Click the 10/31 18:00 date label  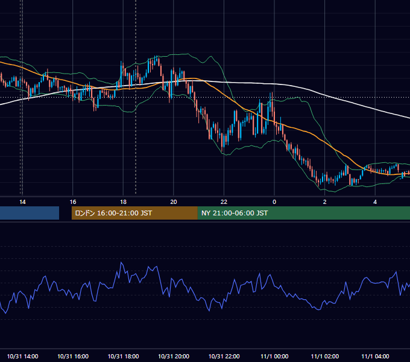[x=123, y=356]
